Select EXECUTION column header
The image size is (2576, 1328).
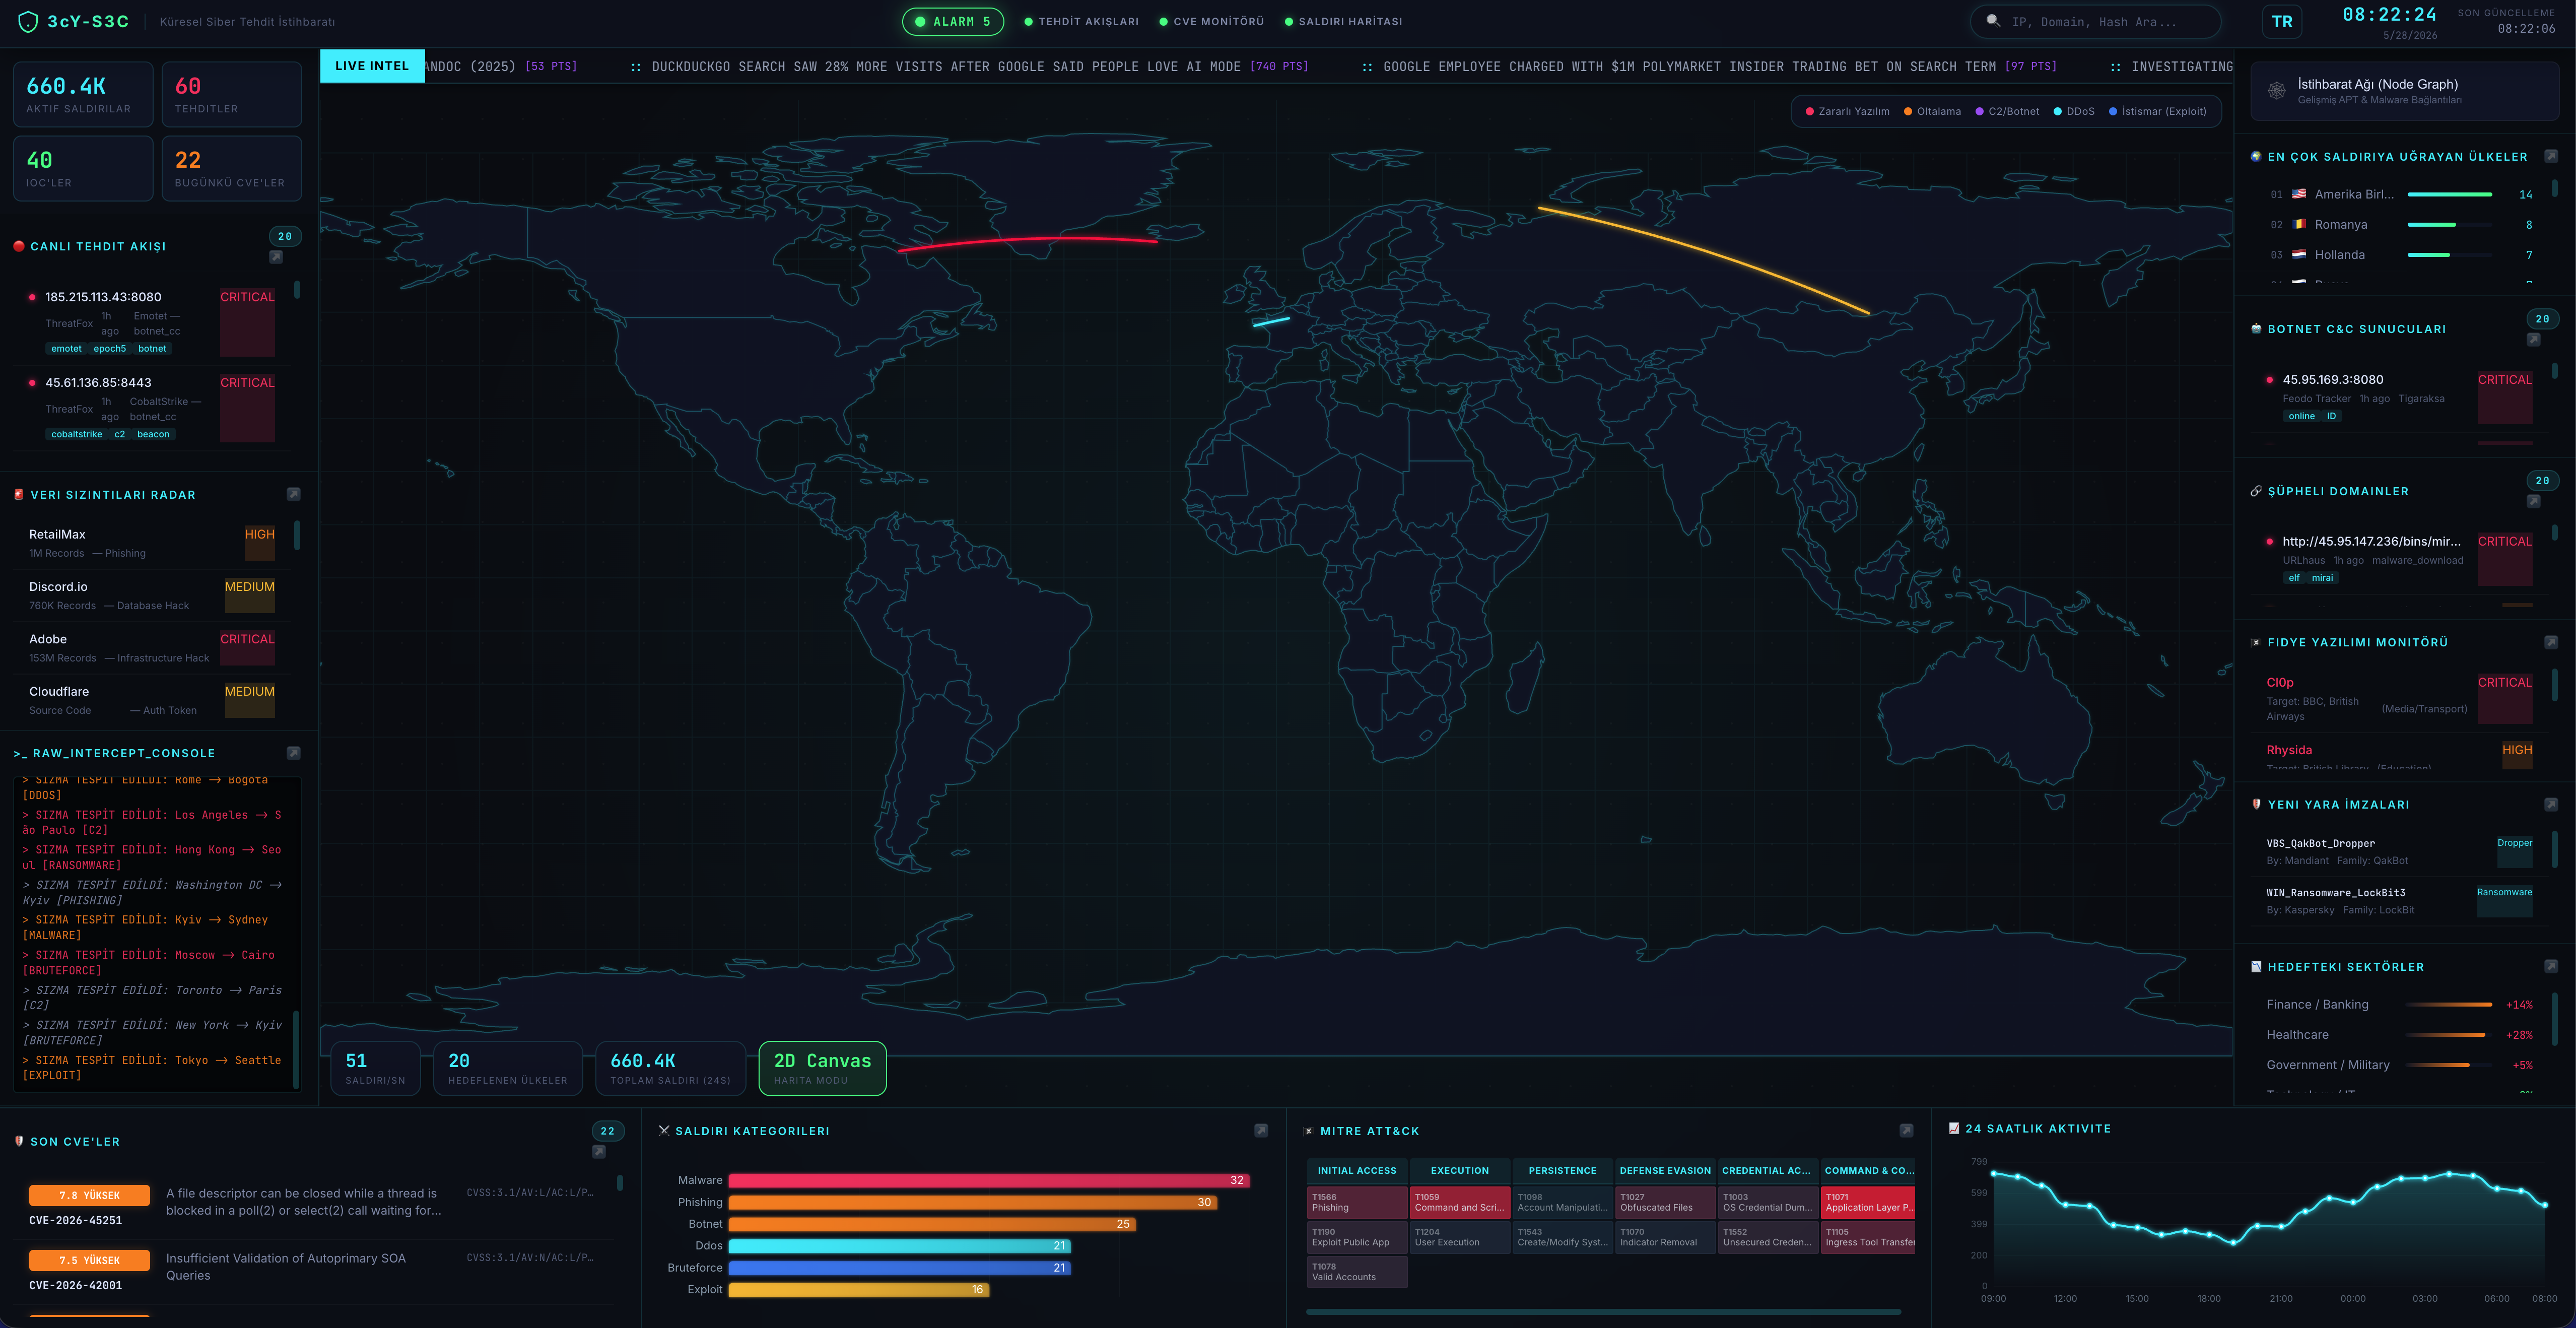click(x=1459, y=1170)
